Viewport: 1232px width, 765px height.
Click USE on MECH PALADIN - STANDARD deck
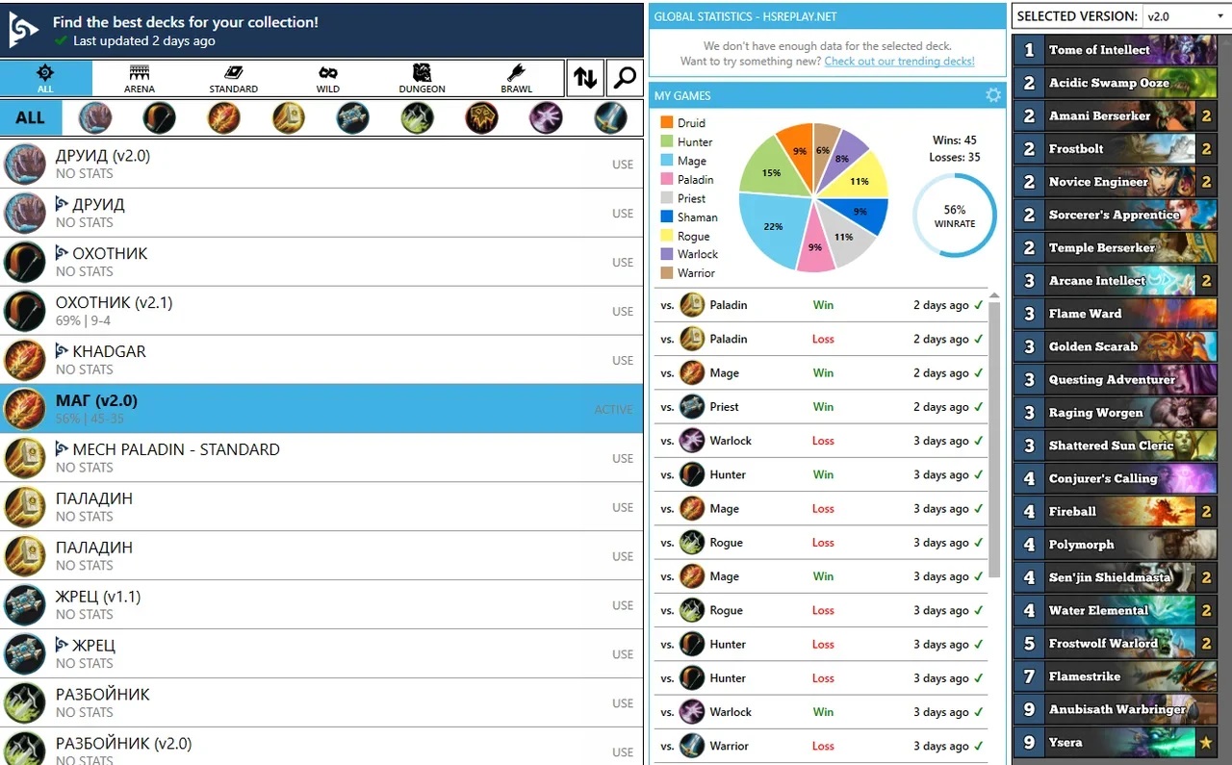tap(623, 459)
